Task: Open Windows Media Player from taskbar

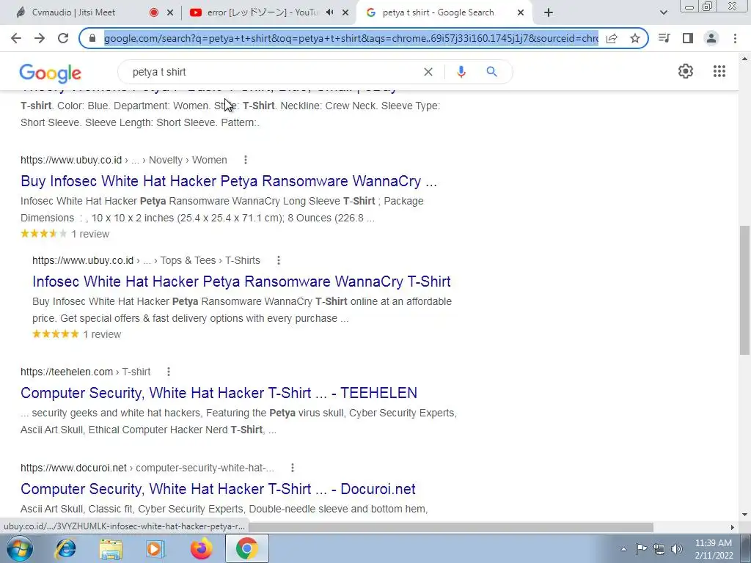Action: click(x=155, y=548)
